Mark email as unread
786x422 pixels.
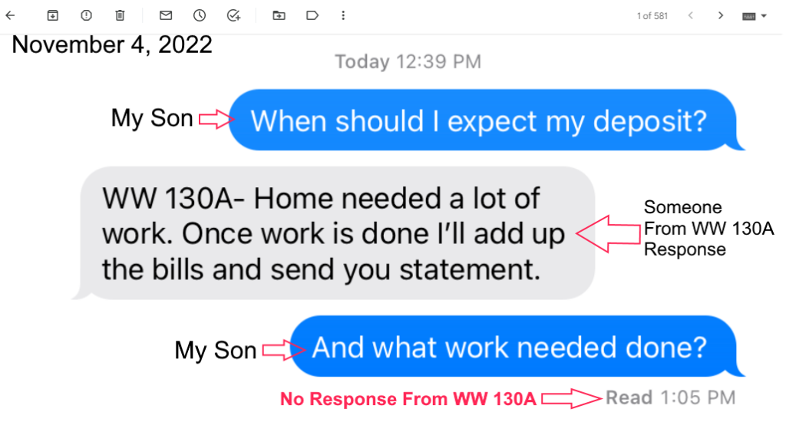pyautogui.click(x=166, y=15)
